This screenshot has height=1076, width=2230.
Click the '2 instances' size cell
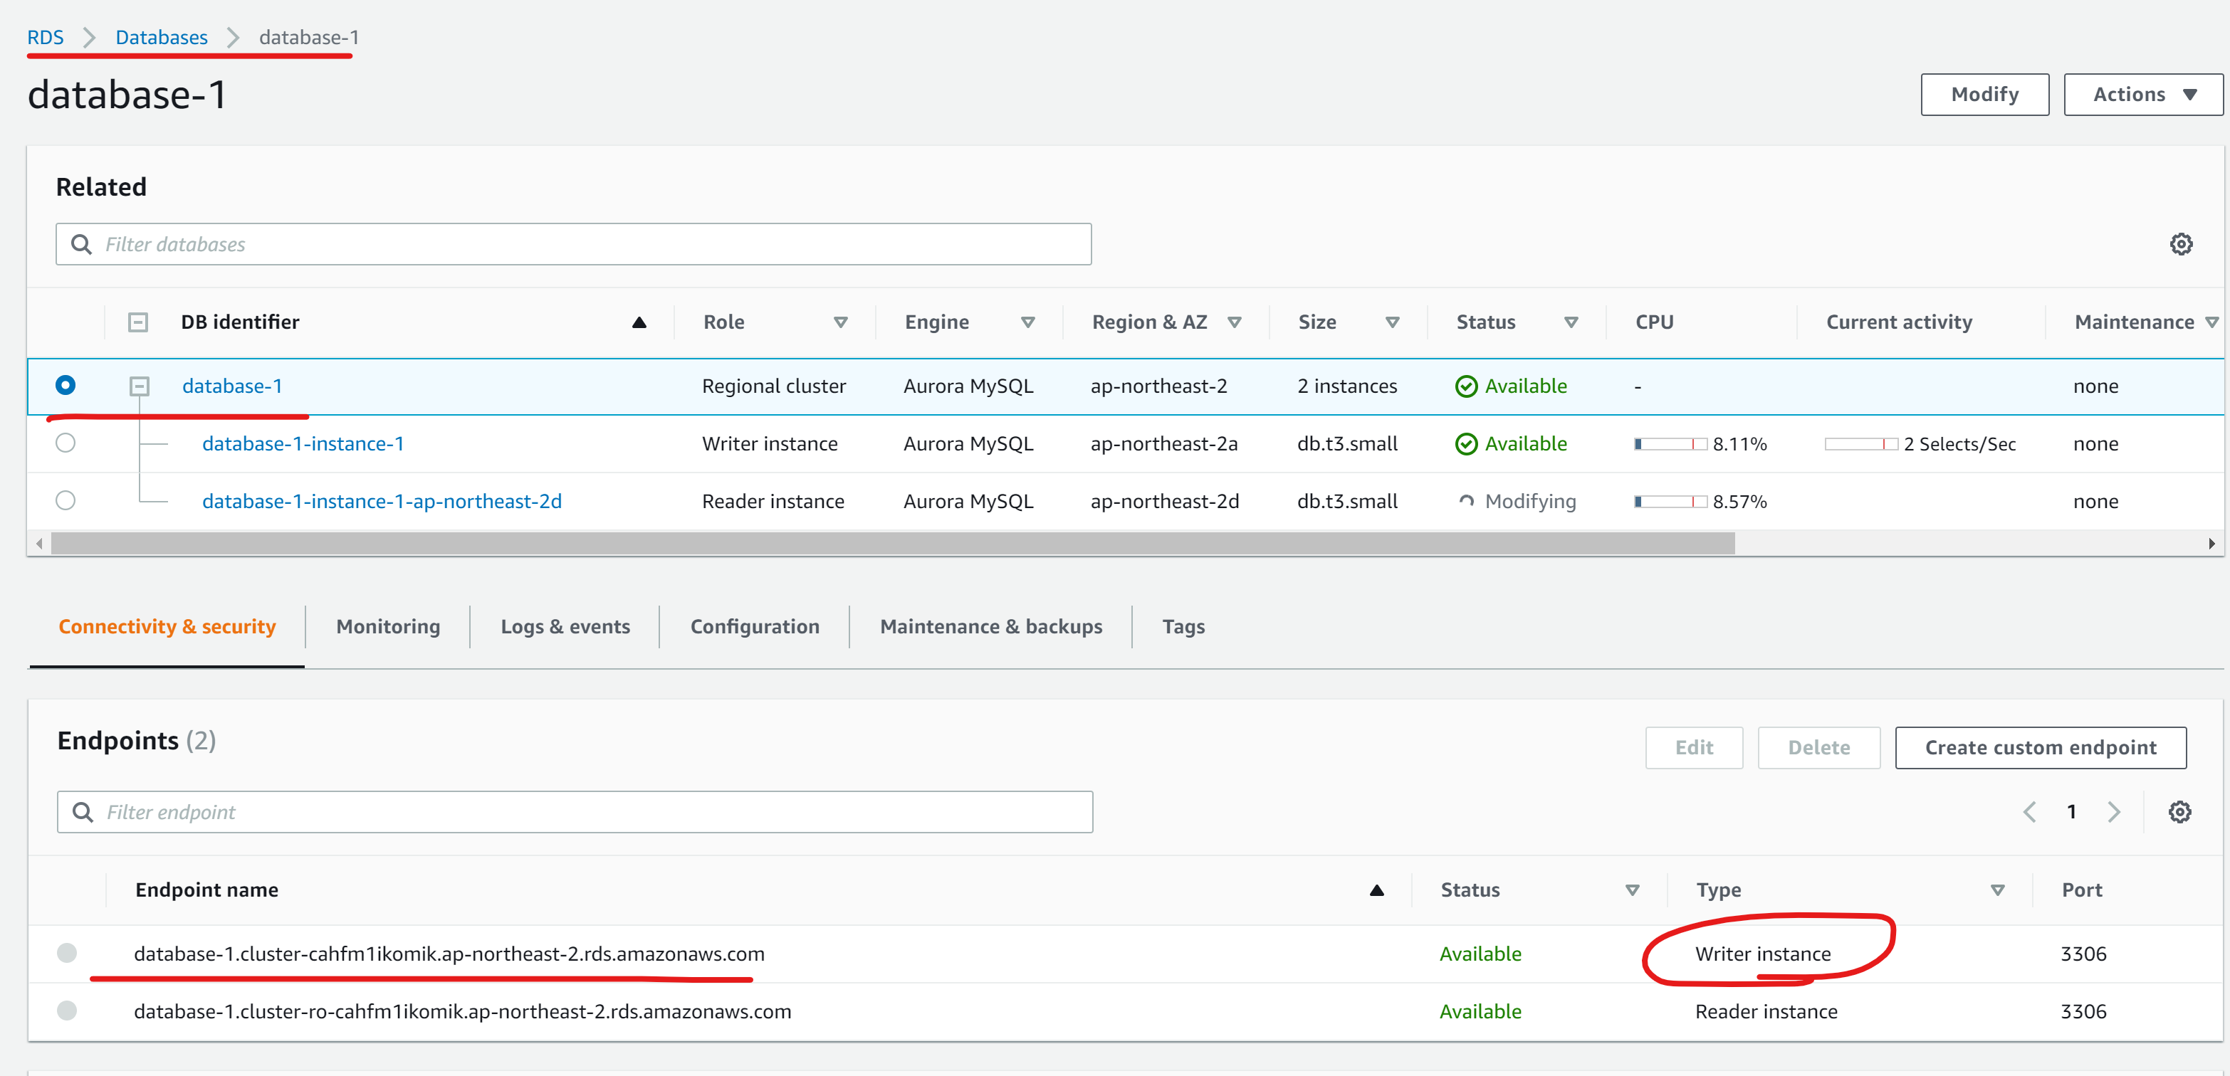1347,386
